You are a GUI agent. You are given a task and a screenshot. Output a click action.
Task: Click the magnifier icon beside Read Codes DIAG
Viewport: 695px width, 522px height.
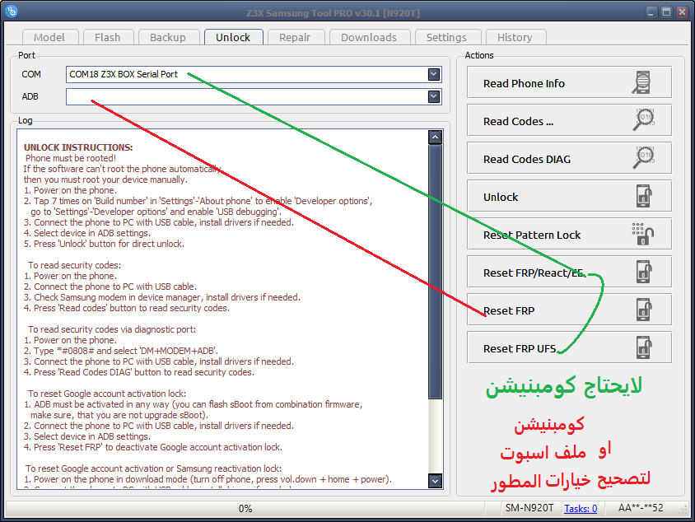tap(644, 158)
